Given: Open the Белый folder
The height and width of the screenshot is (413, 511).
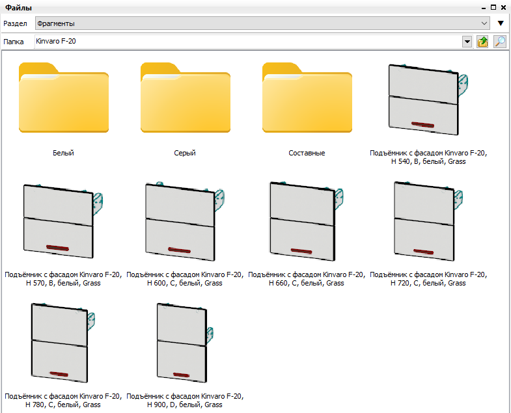Looking at the screenshot, I should click(x=64, y=98).
